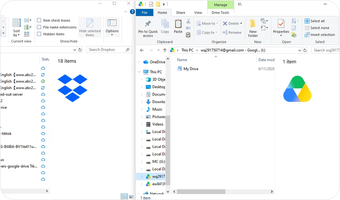
Task: Collapse the ribbon in Dropbox window
Action: click(126, 12)
